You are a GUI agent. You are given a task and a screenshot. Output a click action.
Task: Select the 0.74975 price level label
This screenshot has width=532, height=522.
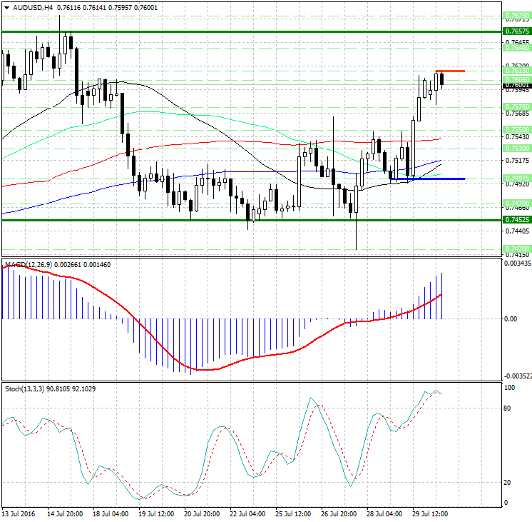[x=517, y=178]
